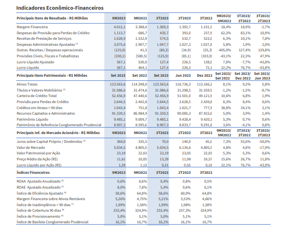Select the 'Jun 2023' column header
Viewport: 286px width, 226px height.
[184, 75]
